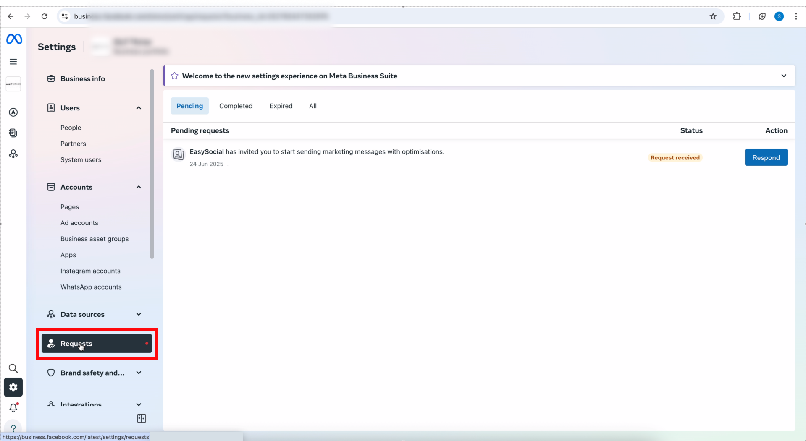806x441 pixels.
Task: Open Instagram accounts page
Action: pos(90,271)
